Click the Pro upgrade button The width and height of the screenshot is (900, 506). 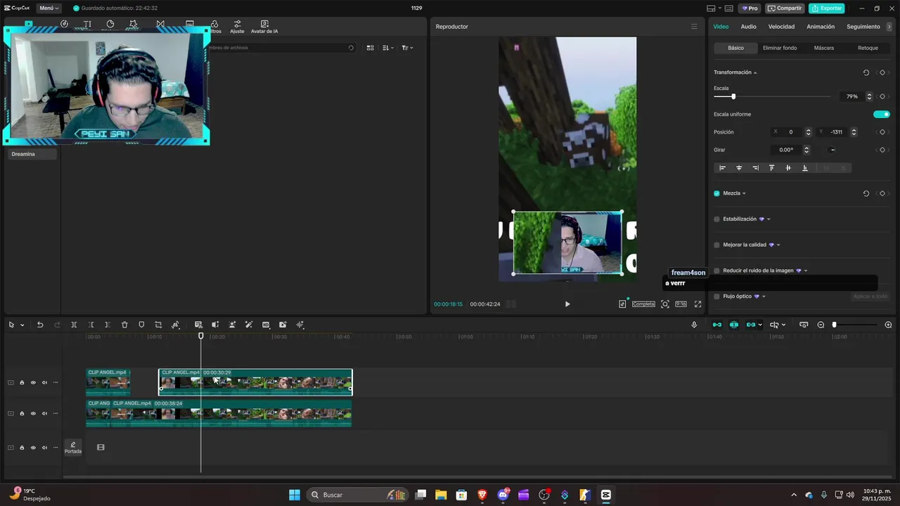[749, 8]
